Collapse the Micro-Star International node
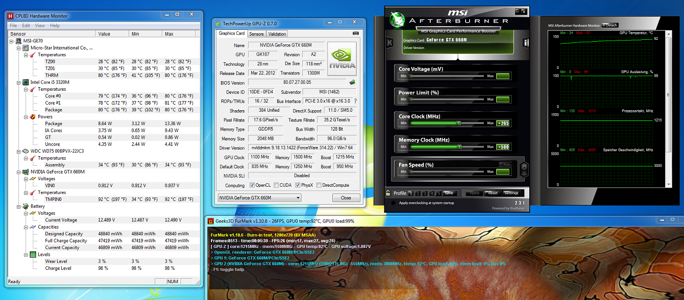This screenshot has height=300, width=684. 18,48
